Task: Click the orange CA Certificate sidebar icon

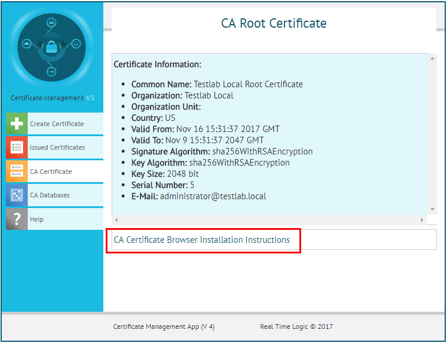Action: pyautogui.click(x=17, y=171)
